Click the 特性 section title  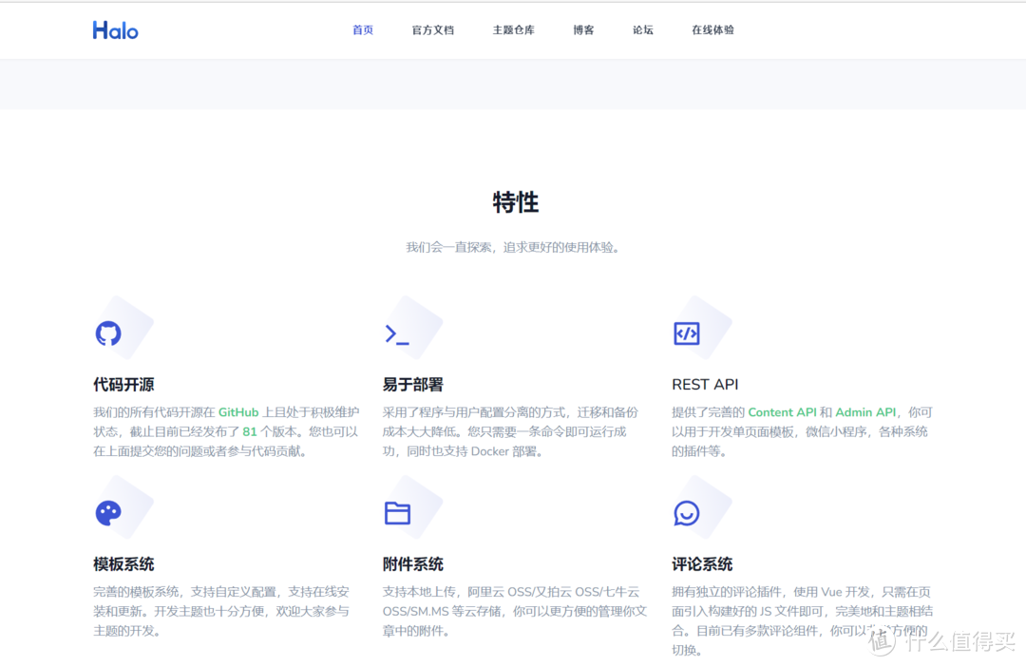[x=515, y=202]
